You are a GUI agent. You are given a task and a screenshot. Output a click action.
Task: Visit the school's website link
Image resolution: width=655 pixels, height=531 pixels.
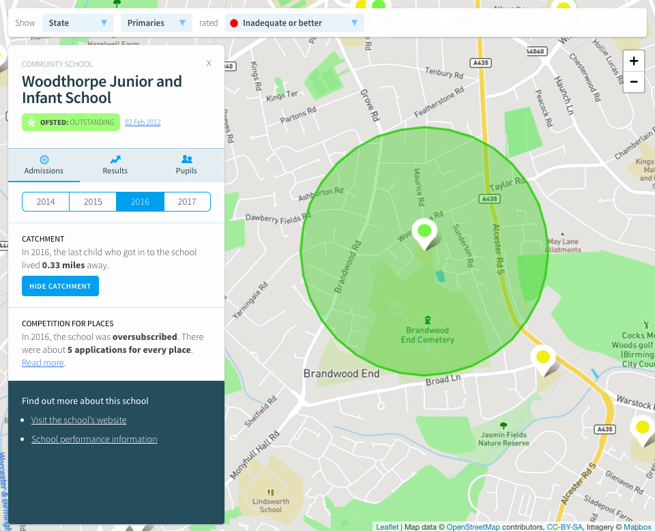pyautogui.click(x=79, y=420)
